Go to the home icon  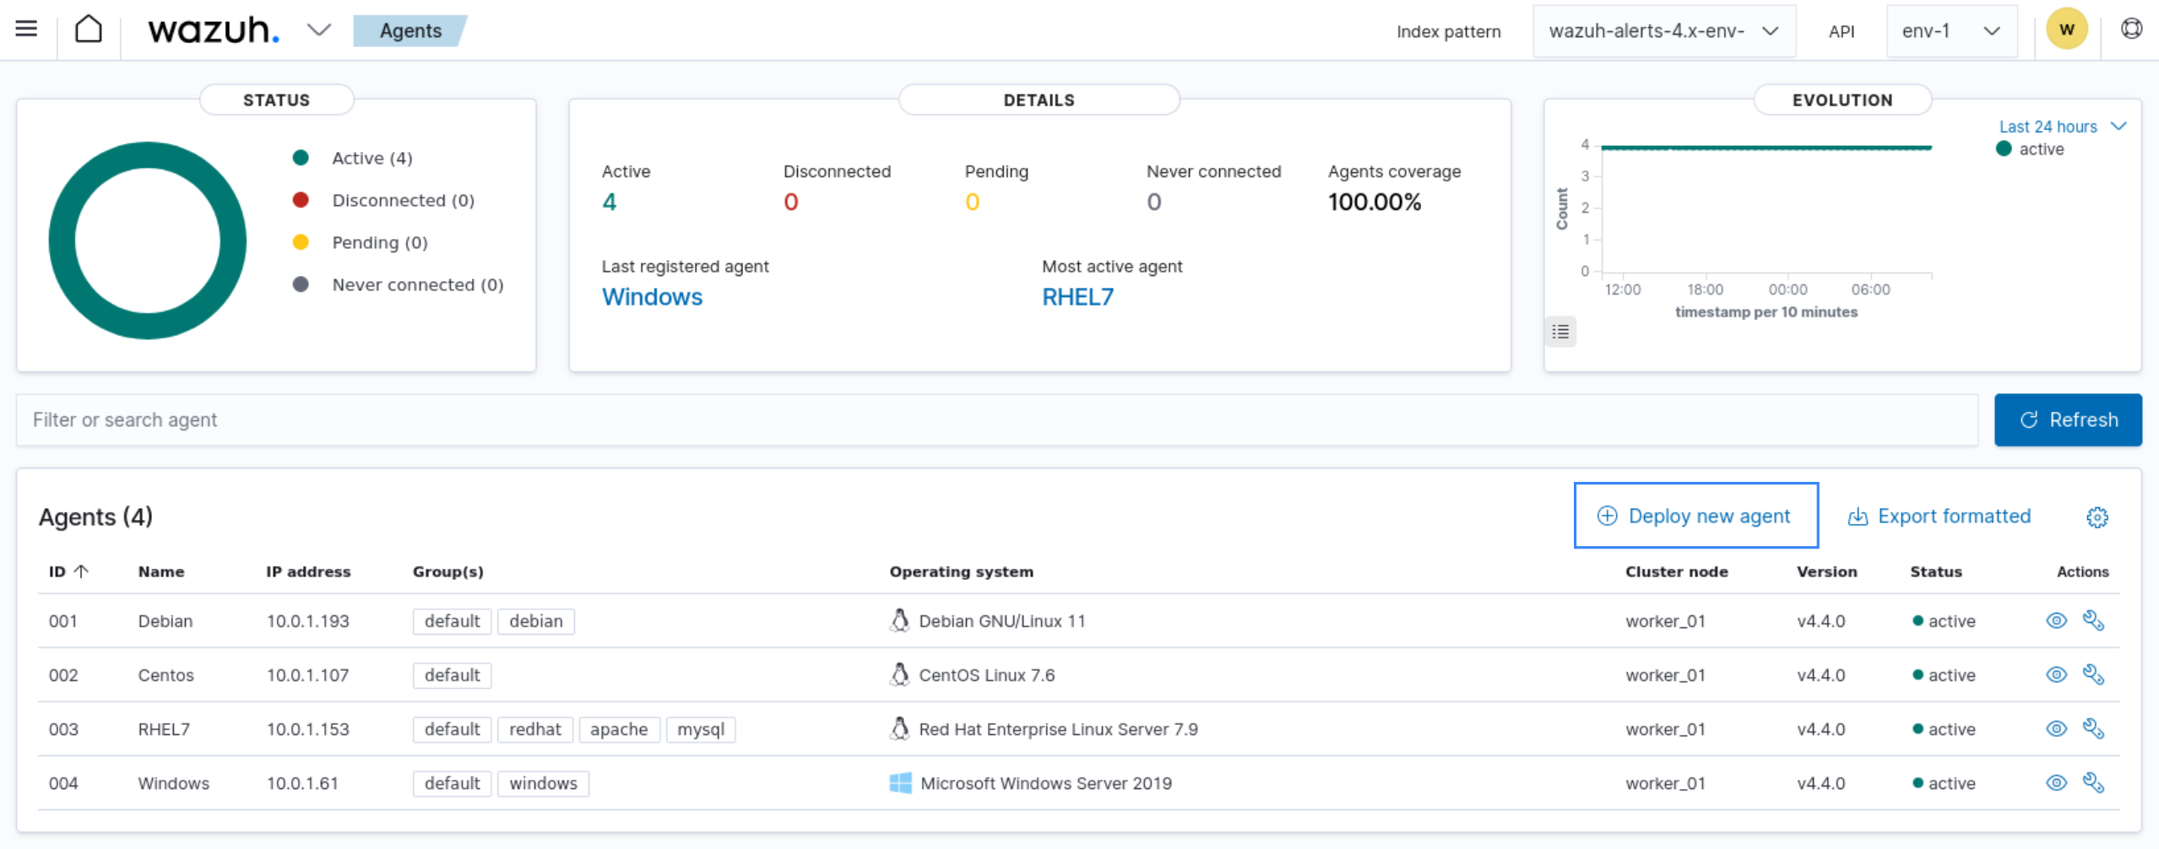click(x=89, y=30)
